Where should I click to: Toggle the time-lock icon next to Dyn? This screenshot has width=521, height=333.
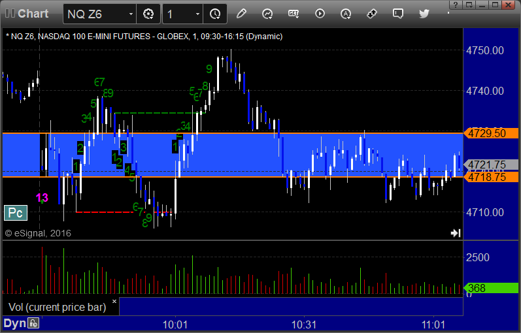click(x=33, y=323)
